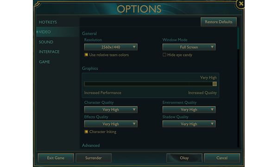
Task: Go to the Interface tab
Action: 49,52
